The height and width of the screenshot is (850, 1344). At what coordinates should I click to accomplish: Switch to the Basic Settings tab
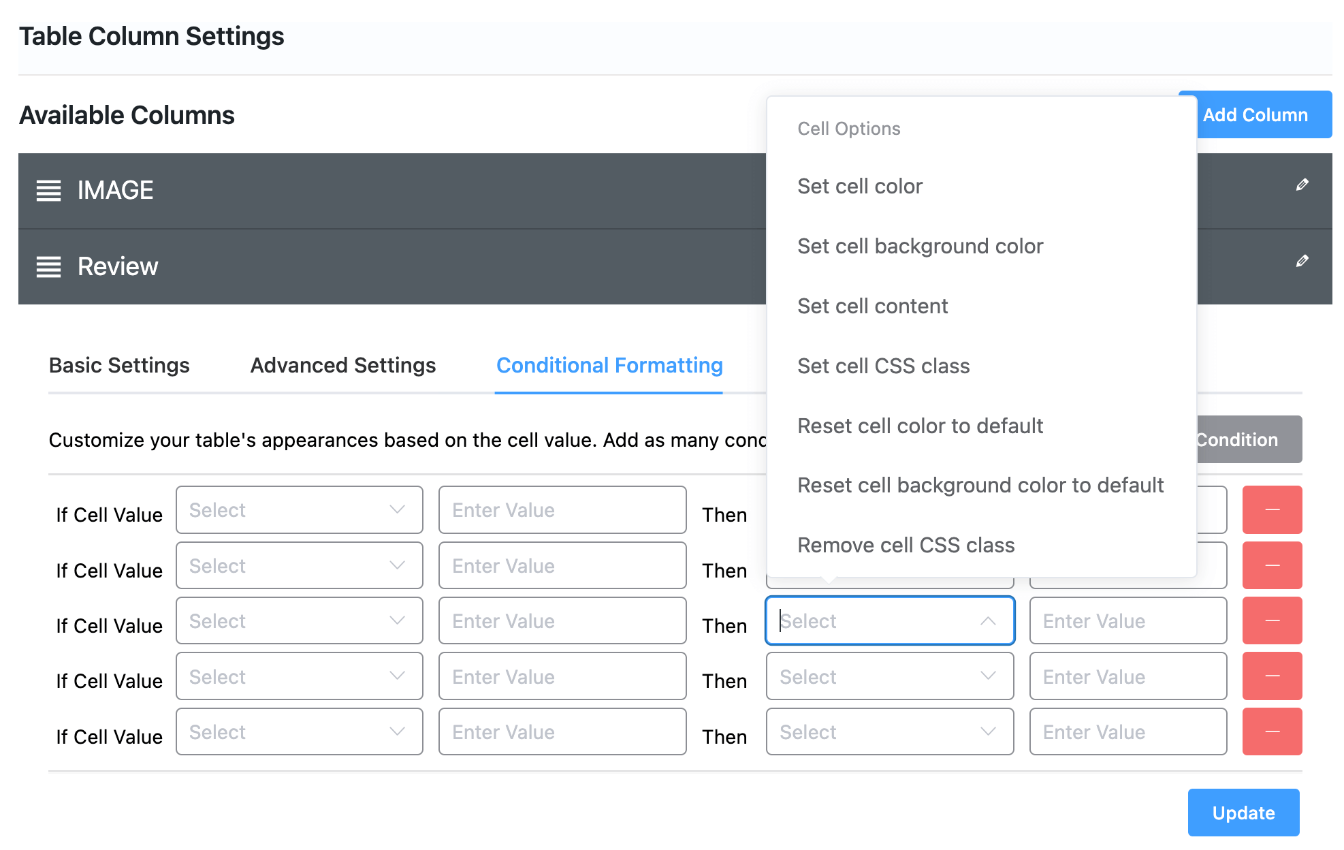[x=119, y=366]
